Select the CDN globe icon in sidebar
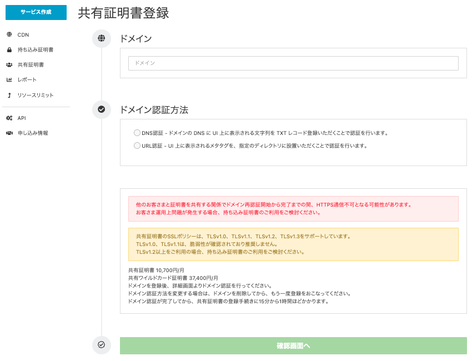This screenshot has height=361, width=472. pos(9,34)
